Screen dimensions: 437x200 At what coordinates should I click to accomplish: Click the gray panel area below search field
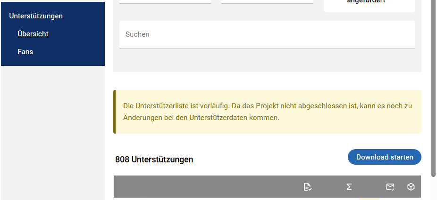pyautogui.click(x=267, y=61)
